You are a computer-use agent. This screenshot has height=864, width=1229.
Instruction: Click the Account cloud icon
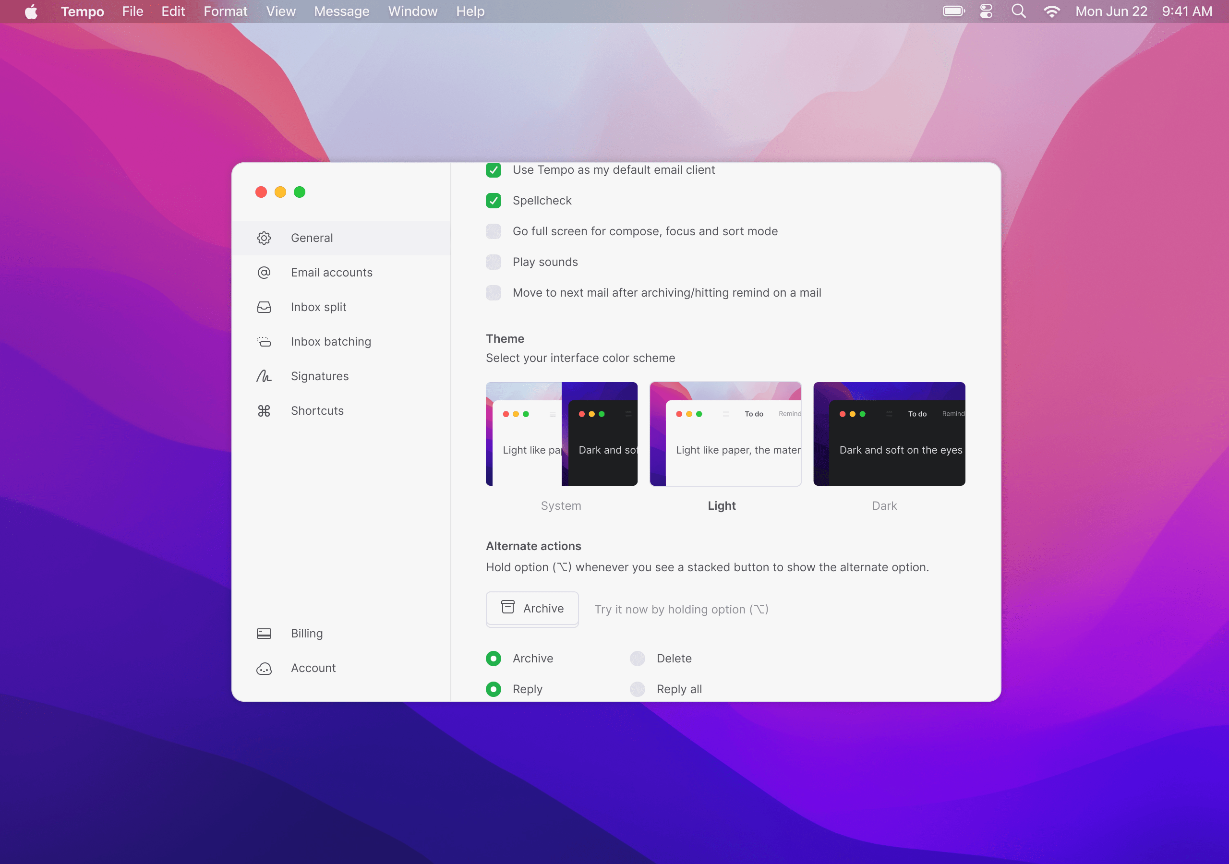(264, 668)
